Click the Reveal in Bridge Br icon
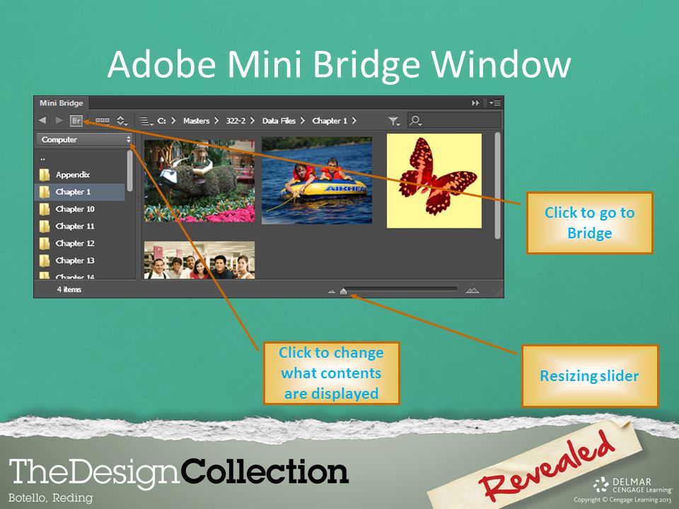679x509 pixels. click(76, 121)
